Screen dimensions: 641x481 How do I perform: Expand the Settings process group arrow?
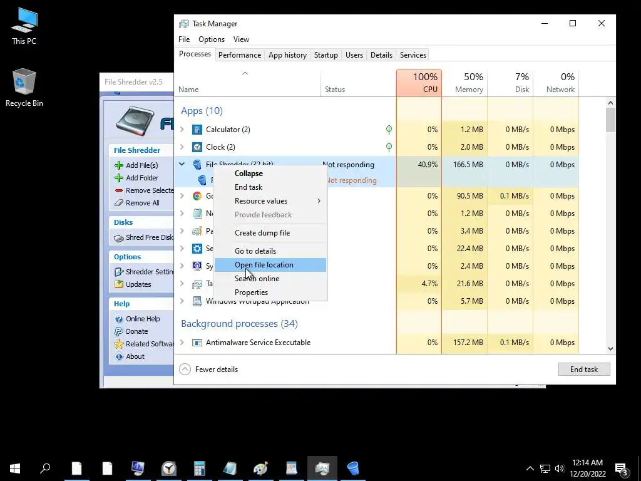coord(182,249)
